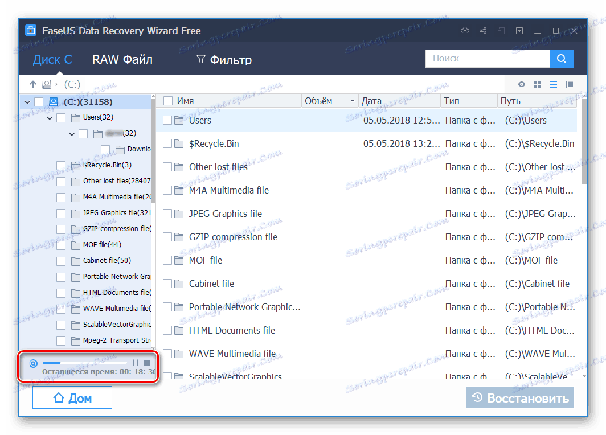
Task: Click the cloud upload icon in title bar
Action: pos(465,31)
